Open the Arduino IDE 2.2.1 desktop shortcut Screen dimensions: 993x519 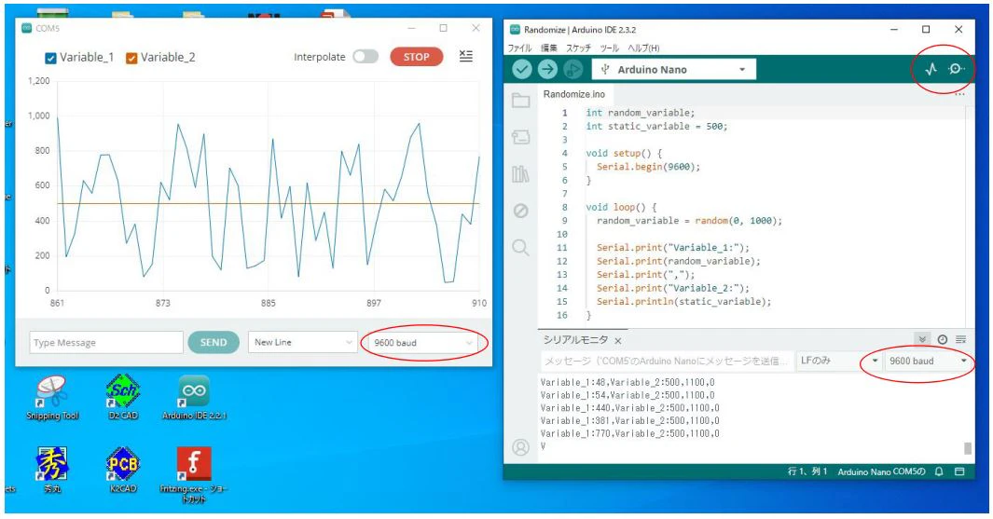pyautogui.click(x=194, y=398)
